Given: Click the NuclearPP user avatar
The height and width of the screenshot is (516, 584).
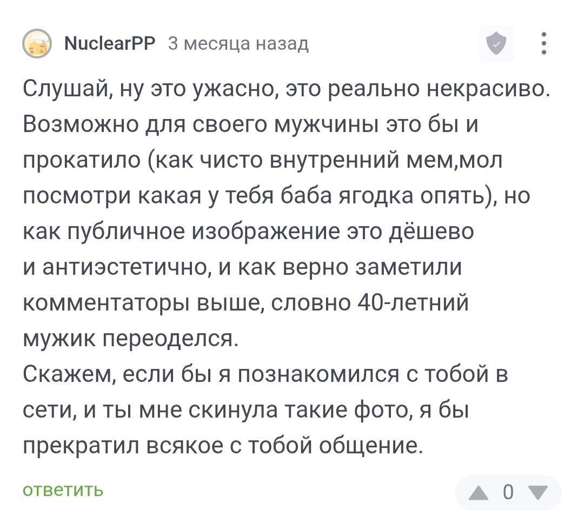Looking at the screenshot, I should (x=37, y=44).
